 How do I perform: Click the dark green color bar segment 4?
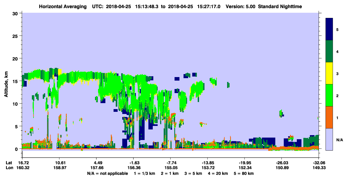(329, 51)
